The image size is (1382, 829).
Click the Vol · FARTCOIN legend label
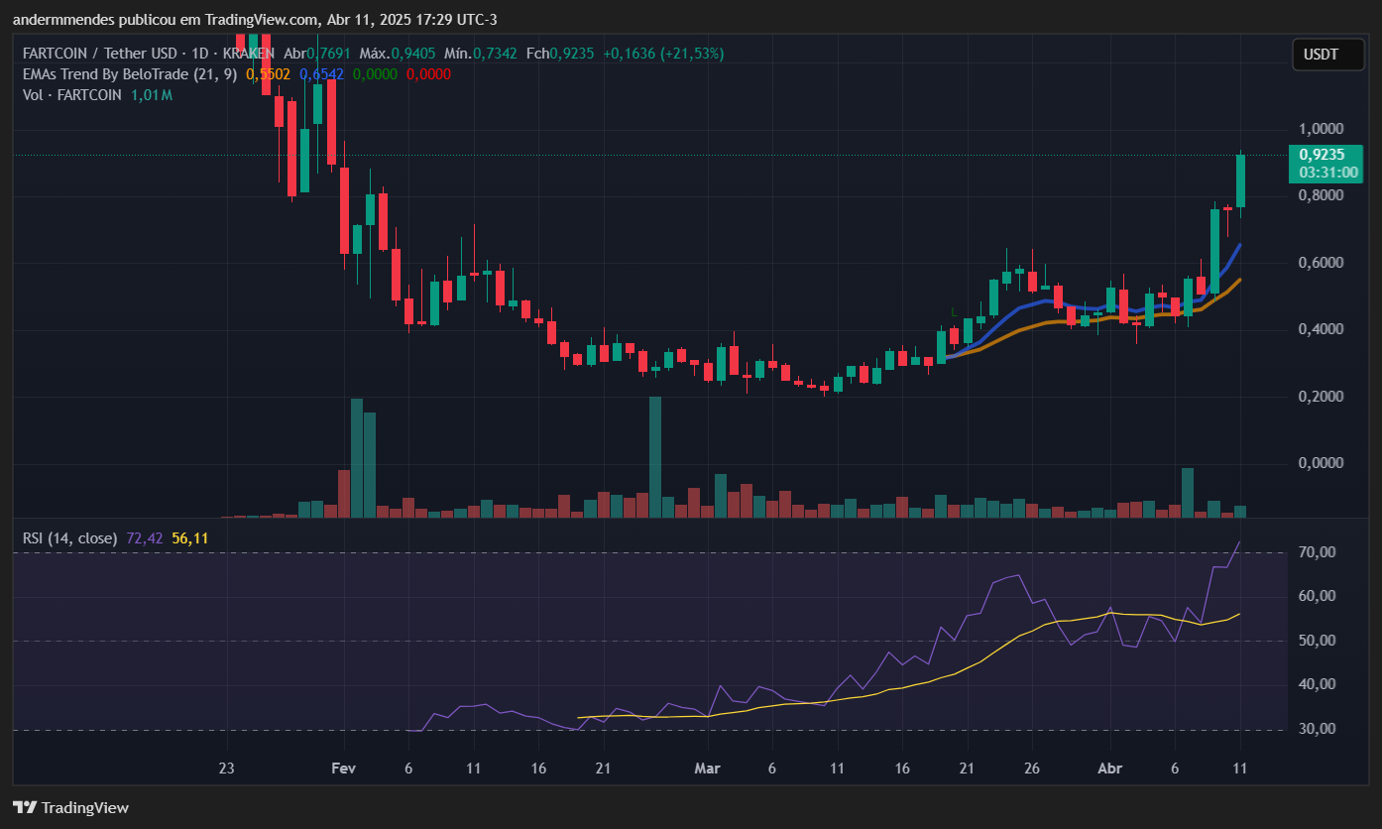coord(72,95)
